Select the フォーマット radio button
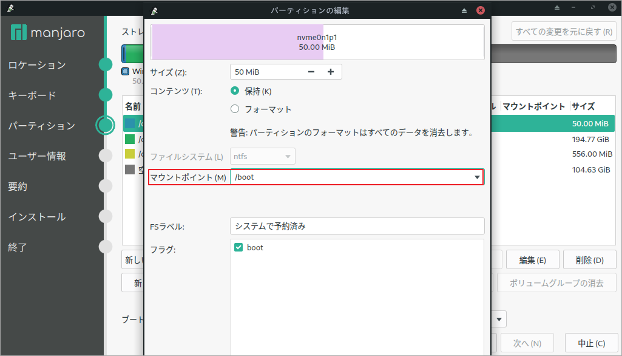 point(235,108)
